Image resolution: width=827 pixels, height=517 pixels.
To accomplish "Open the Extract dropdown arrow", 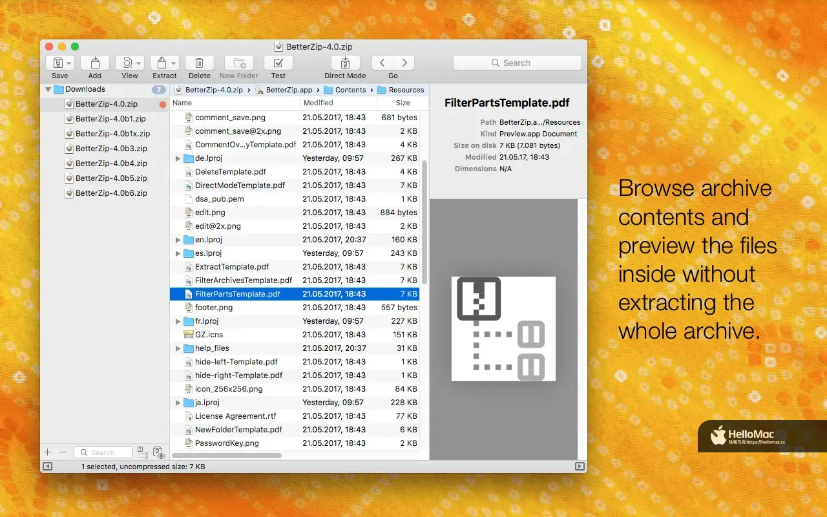I will 173,63.
